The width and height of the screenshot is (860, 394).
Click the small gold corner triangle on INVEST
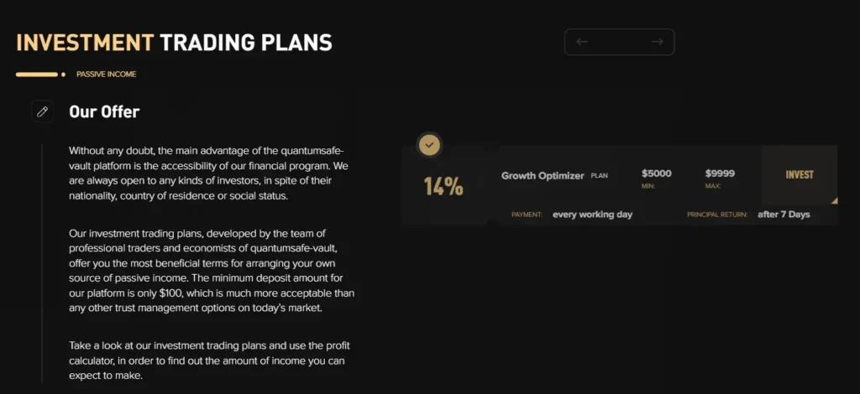834,201
